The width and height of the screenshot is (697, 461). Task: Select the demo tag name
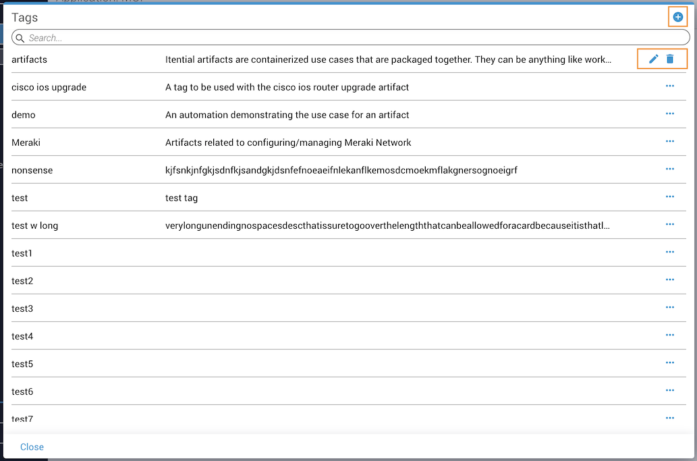point(24,115)
